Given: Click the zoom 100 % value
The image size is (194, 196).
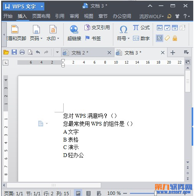Looking at the screenshot, I should click(x=114, y=193).
